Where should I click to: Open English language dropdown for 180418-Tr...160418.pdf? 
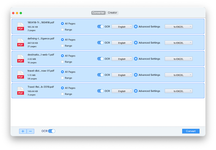122,27
